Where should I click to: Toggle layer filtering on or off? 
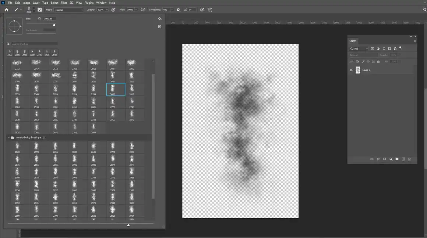point(400,48)
